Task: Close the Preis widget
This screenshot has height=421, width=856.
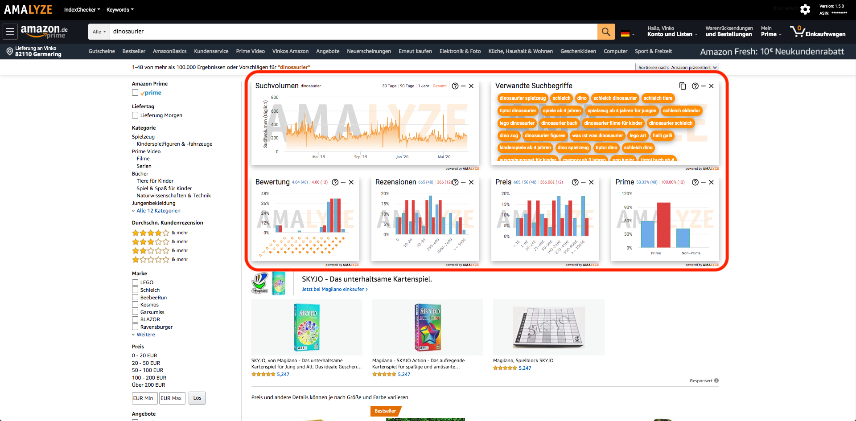Action: click(591, 182)
